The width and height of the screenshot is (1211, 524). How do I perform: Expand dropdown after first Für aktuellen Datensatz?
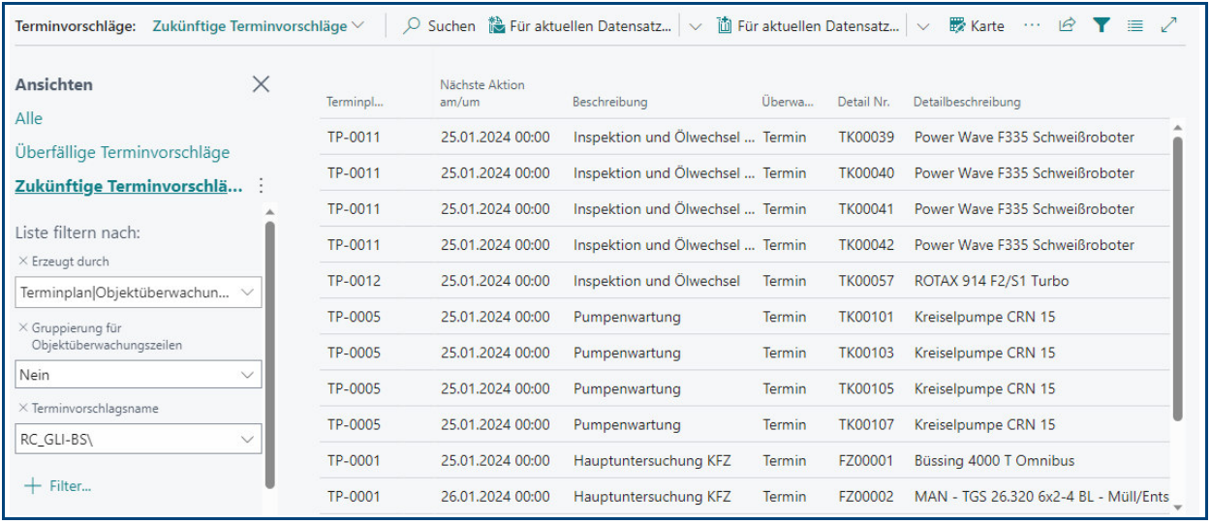coord(696,26)
